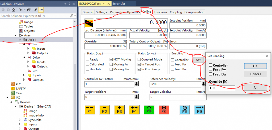Click the Enc encoder icon under Axis 1
272x130 pixels.
click(x=30, y=44)
